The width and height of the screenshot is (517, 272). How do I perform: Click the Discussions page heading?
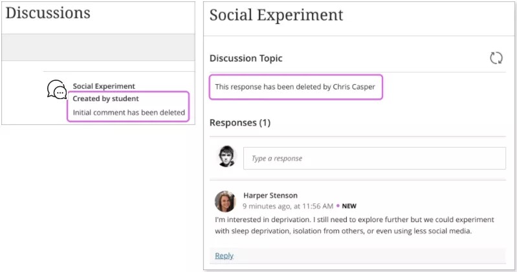(48, 13)
